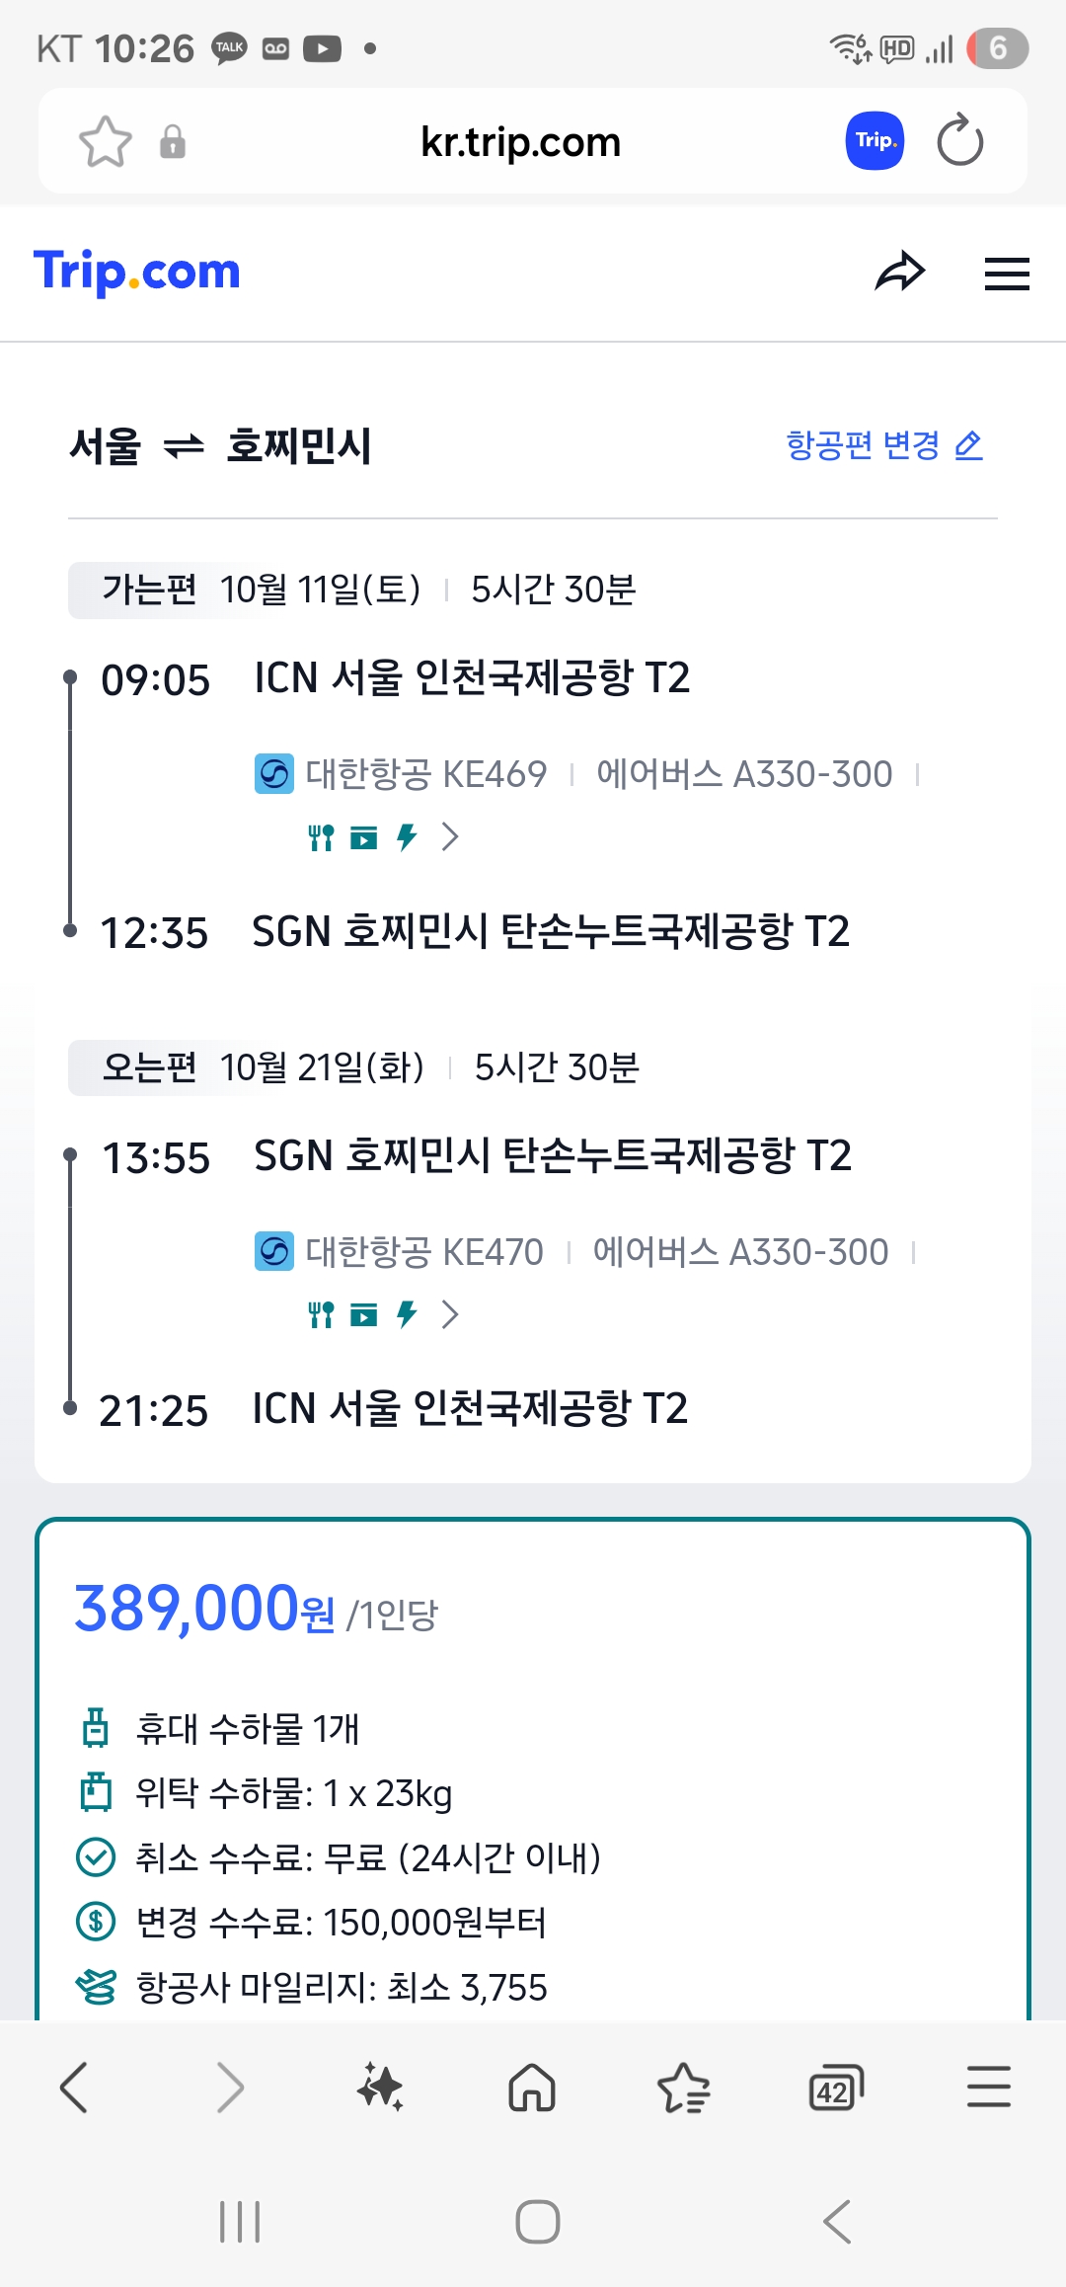Go to browser home page

point(532,2088)
